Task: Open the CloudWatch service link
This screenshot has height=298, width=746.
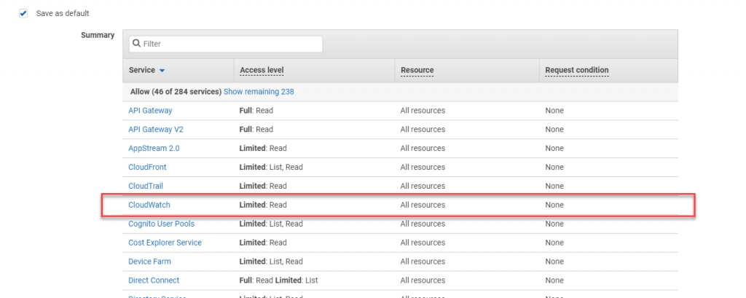Action: coord(149,205)
